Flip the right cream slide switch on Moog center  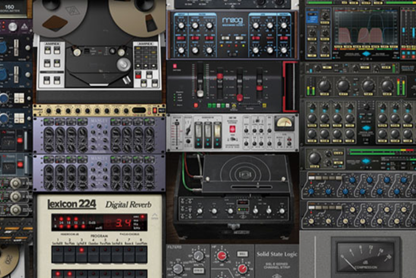click(x=240, y=38)
